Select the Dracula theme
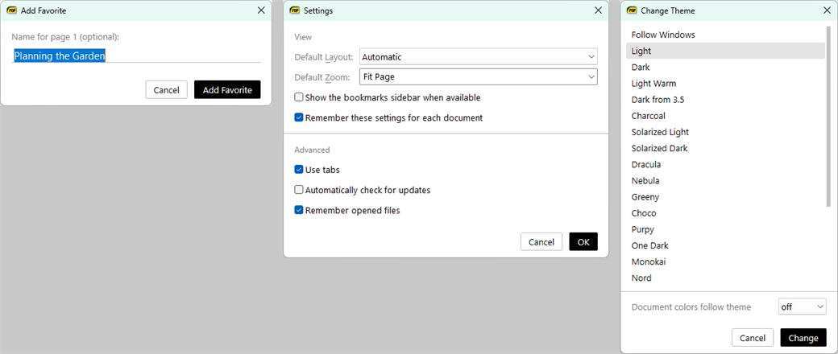Viewport: 838px width, 354px height. pyautogui.click(x=725, y=164)
